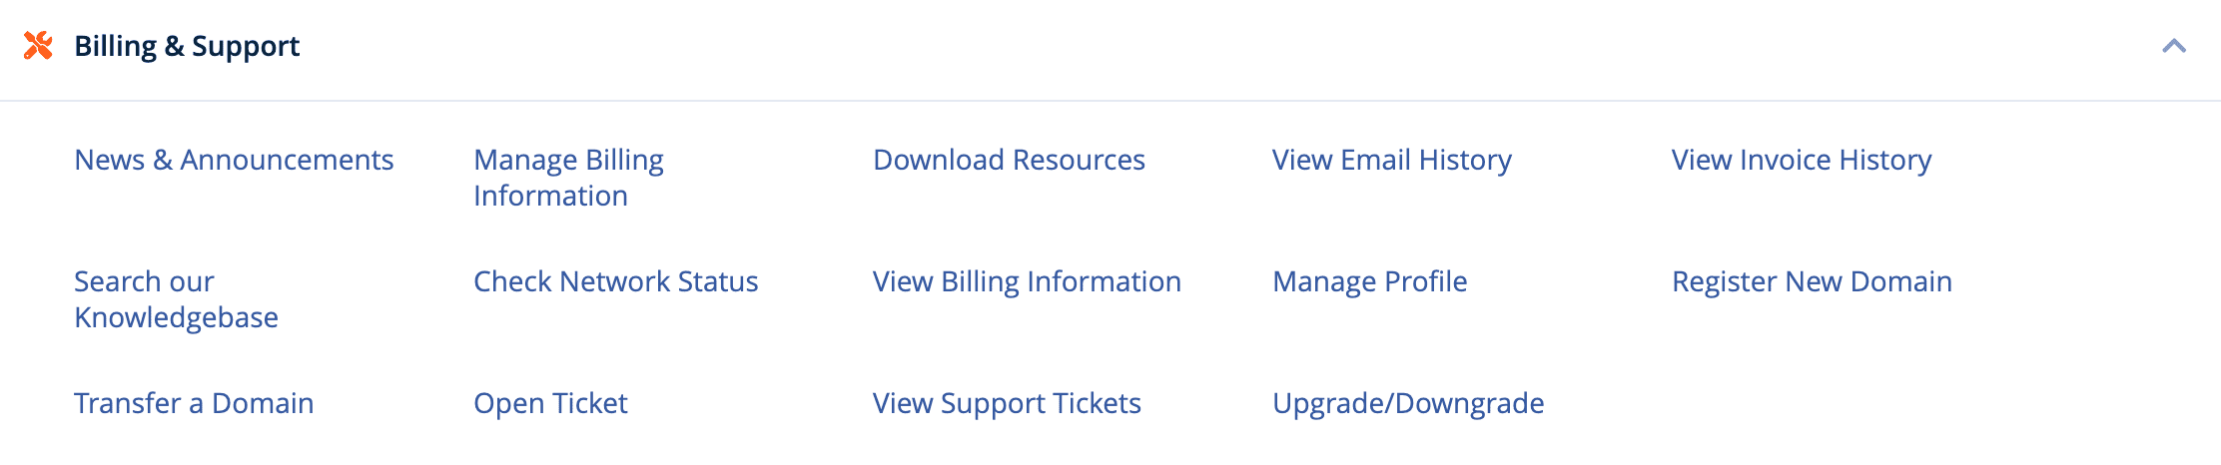Click Register New Domain link

(x=1812, y=281)
